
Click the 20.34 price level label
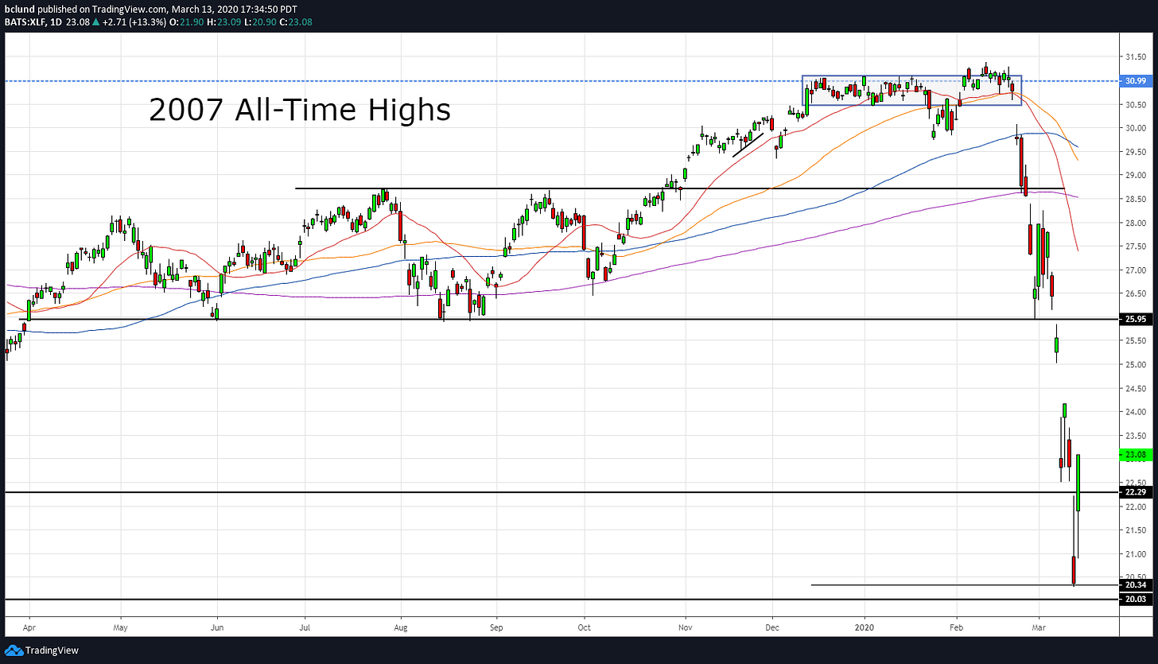(x=1137, y=584)
